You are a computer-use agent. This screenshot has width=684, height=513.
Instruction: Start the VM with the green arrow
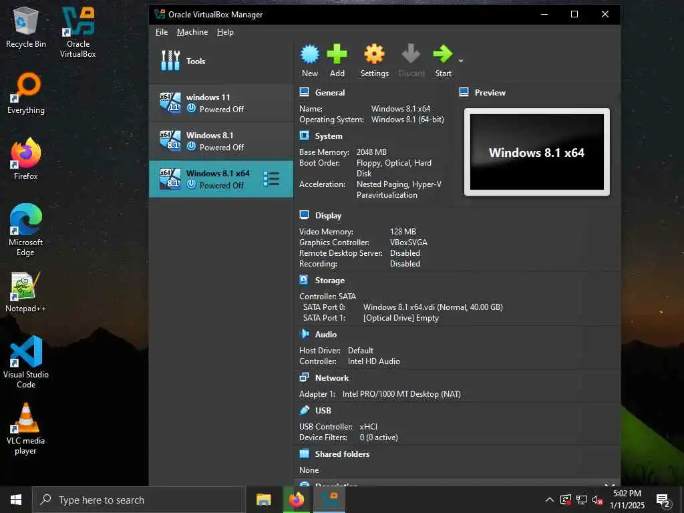[x=443, y=54]
